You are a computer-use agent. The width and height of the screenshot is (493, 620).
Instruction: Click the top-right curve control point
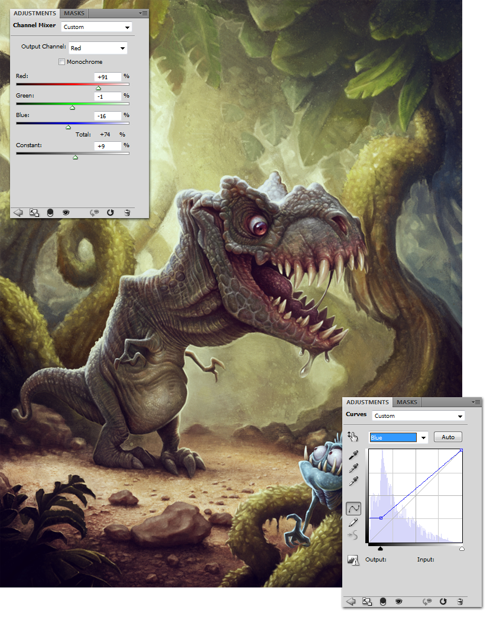pos(461,450)
